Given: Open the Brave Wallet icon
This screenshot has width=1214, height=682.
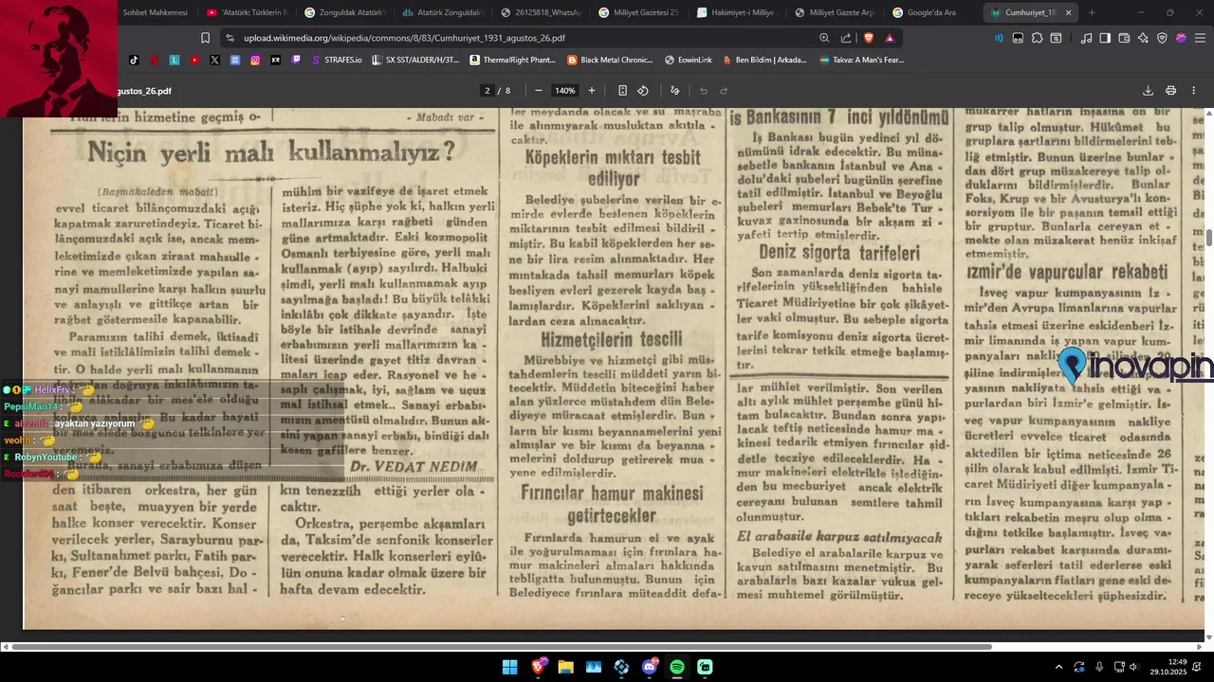Looking at the screenshot, I should (1124, 38).
